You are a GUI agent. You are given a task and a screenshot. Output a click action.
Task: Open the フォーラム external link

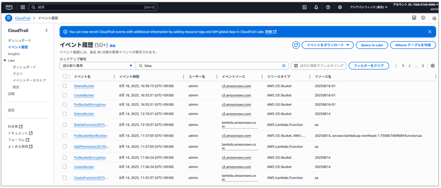tap(19, 140)
